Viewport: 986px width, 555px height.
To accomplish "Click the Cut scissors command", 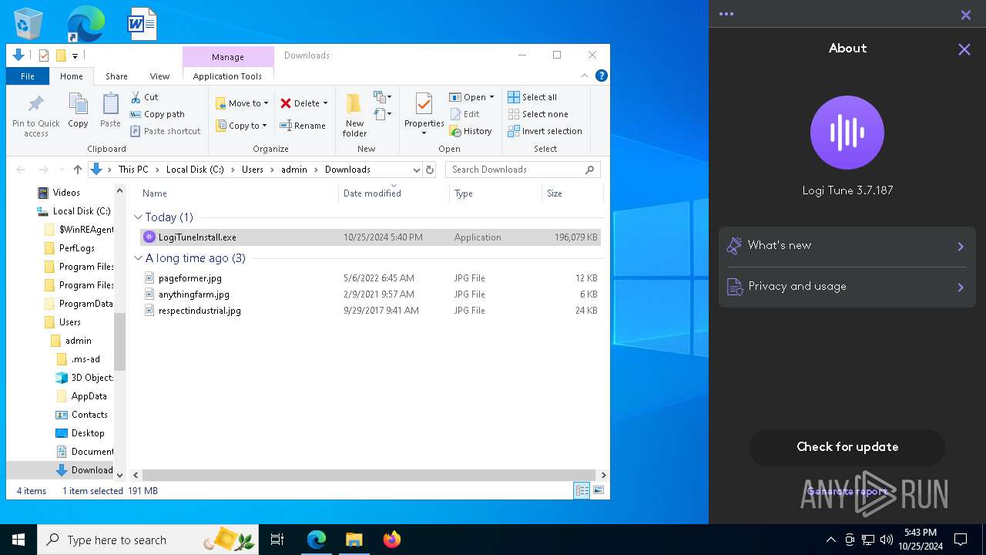I will point(144,97).
